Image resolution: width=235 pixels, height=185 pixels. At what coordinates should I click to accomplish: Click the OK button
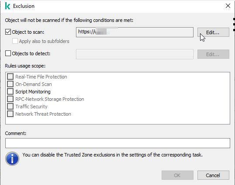click(x=177, y=175)
